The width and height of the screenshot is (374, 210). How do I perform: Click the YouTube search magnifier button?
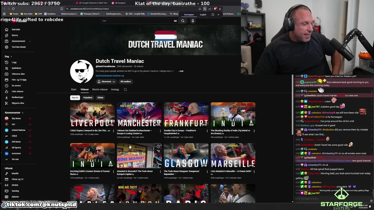183,21
